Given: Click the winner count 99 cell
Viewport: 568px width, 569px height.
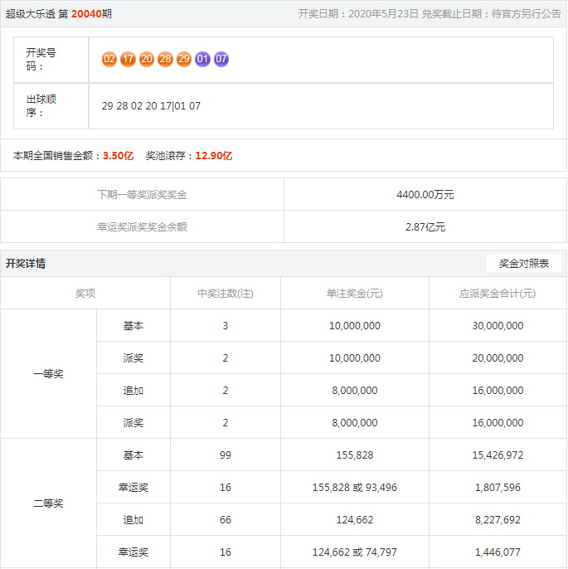Looking at the screenshot, I should coord(226,455).
